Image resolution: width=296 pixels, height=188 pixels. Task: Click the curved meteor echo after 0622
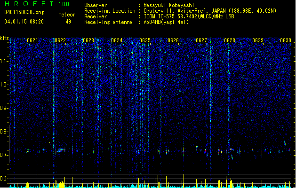[61, 150]
